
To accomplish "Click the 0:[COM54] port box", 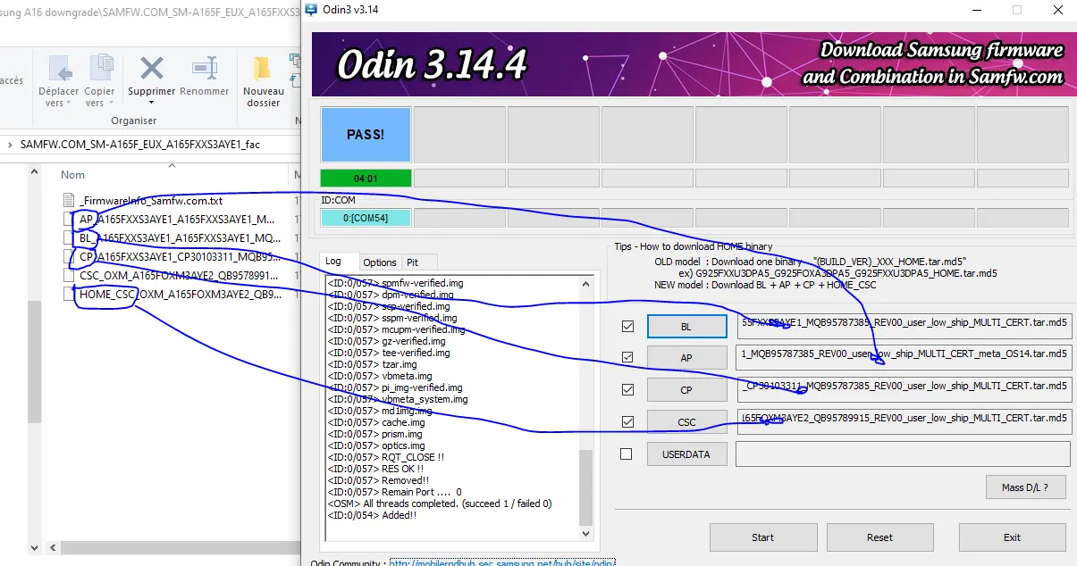I will tap(366, 218).
